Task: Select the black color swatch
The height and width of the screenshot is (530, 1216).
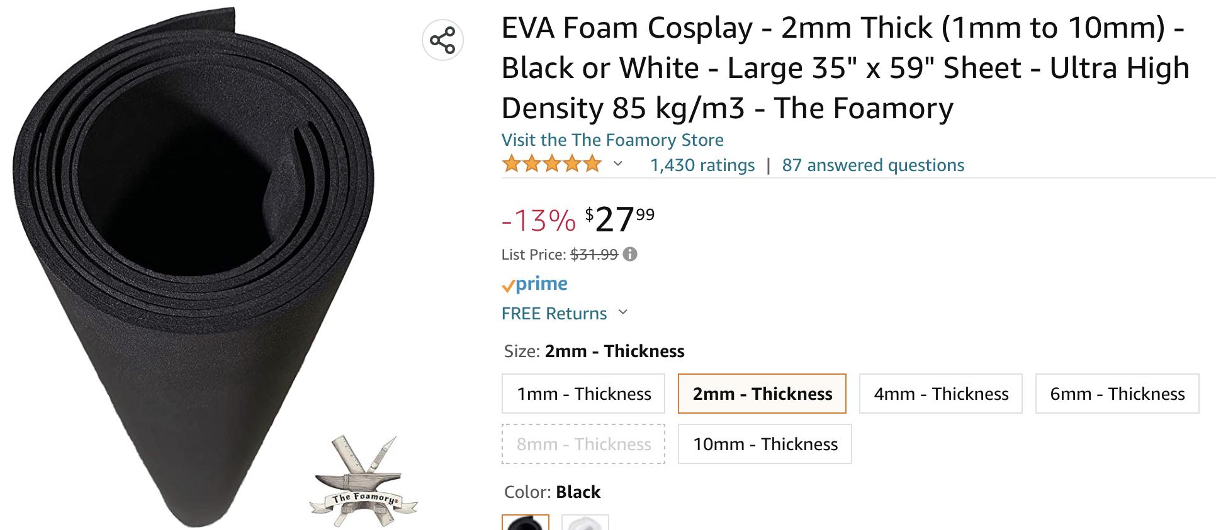Action: 525,523
